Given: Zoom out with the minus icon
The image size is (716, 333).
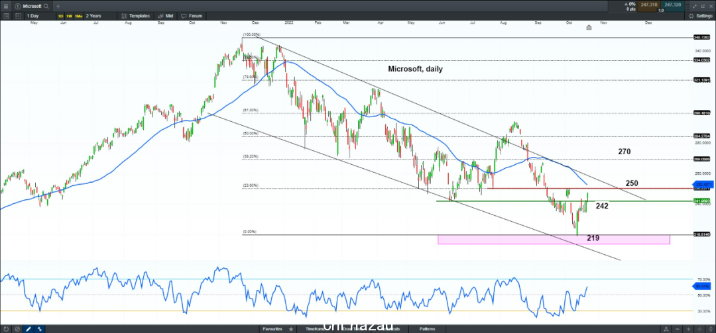Looking at the screenshot, I should [677, 329].
